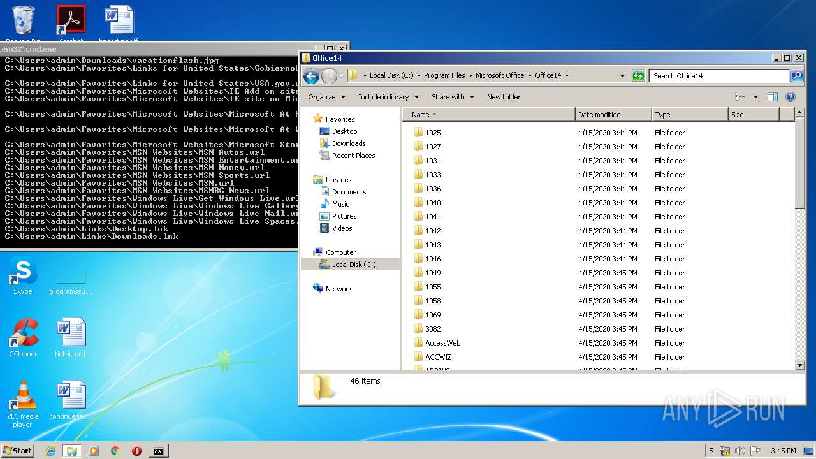This screenshot has height=459, width=816.
Task: Open Include in library menu
Action: tap(388, 97)
